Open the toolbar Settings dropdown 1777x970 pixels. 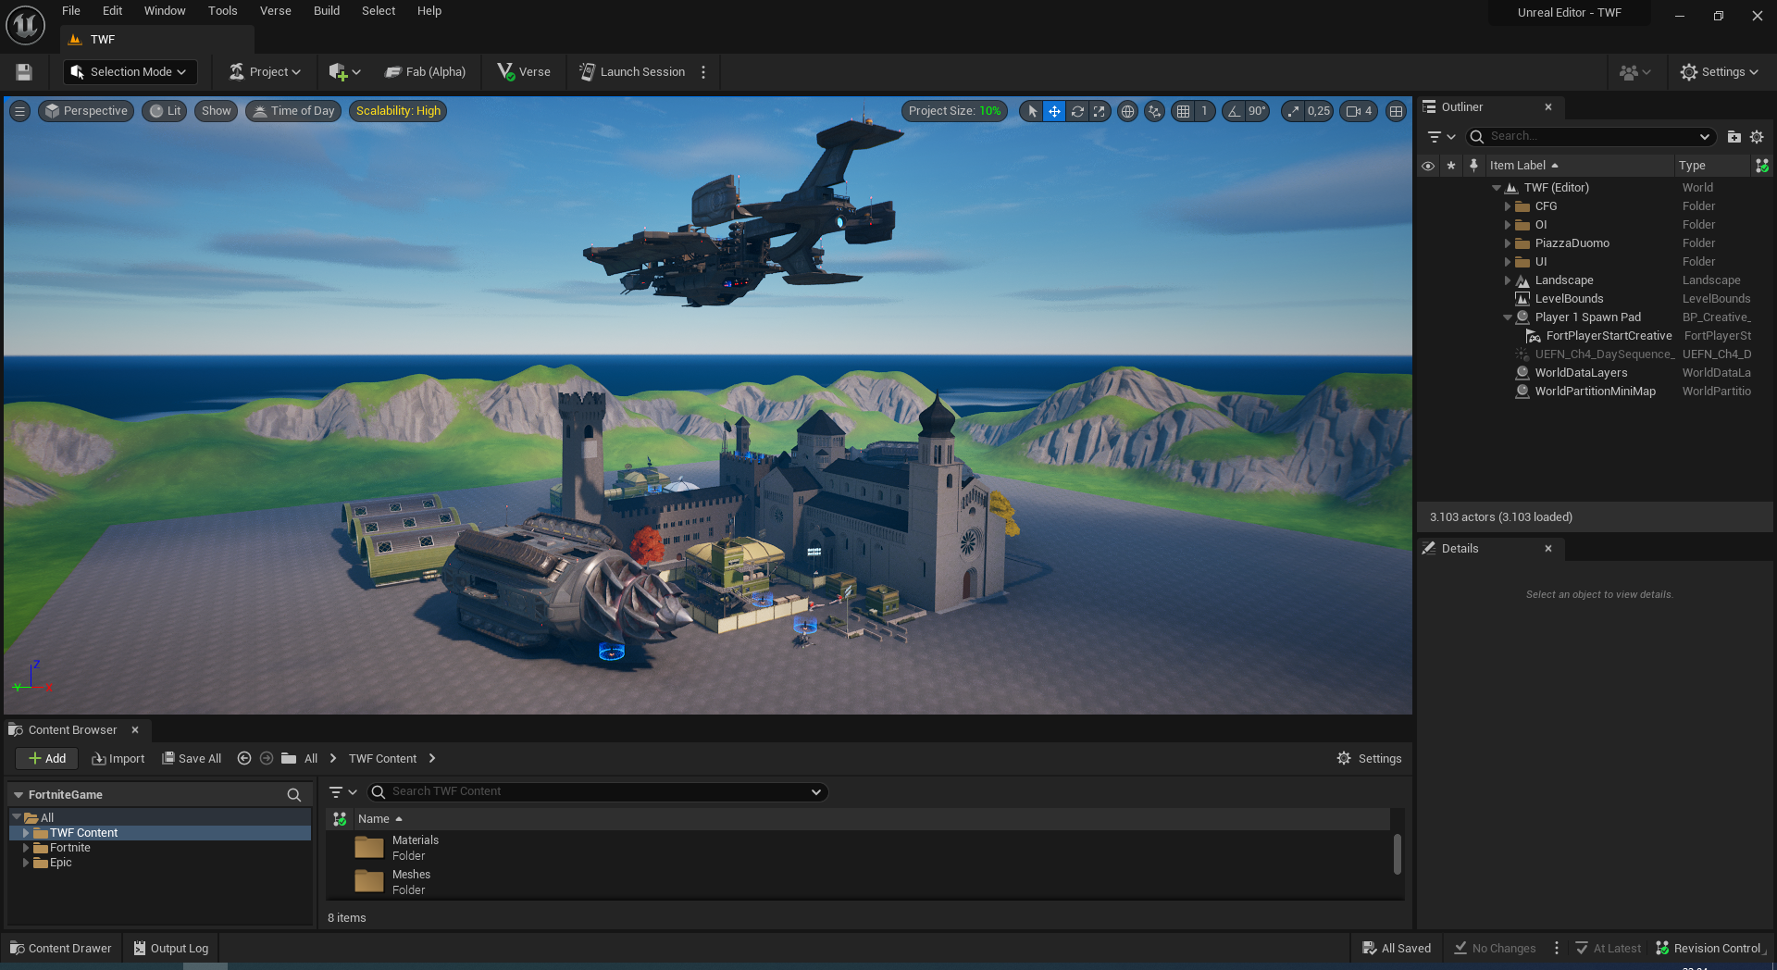tap(1720, 72)
